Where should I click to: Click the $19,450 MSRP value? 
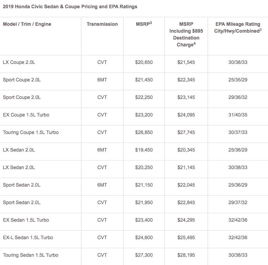coord(144,150)
